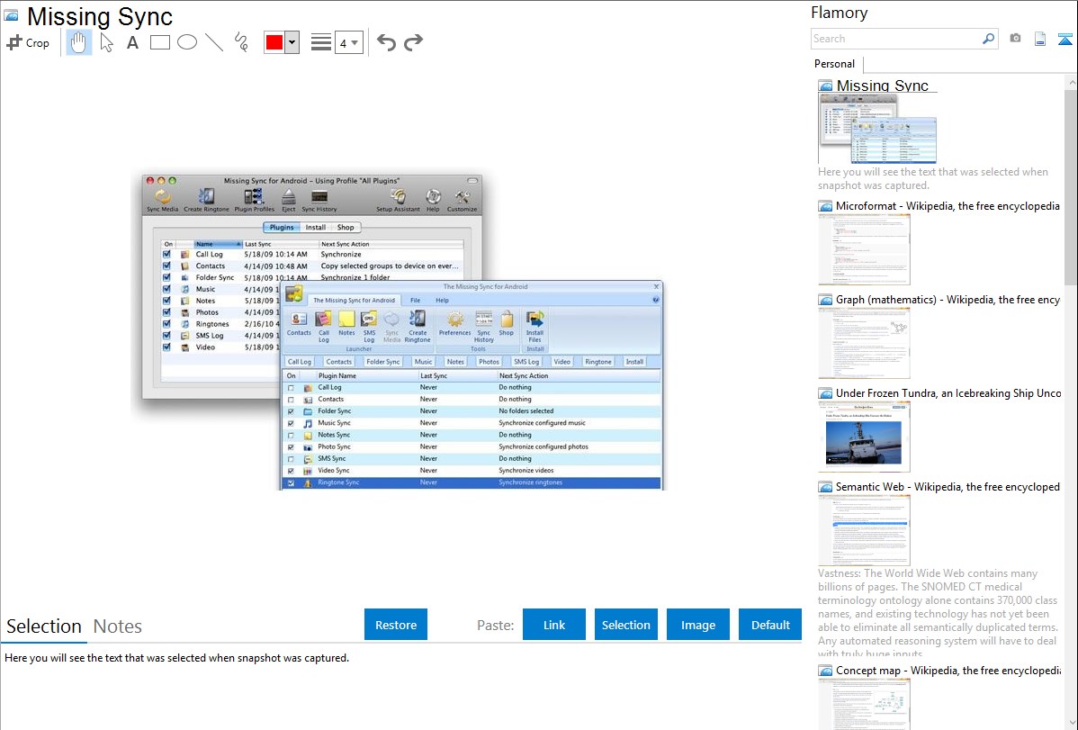
Task: Open the Microformat Wikipedia snapshot thumbnail
Action: pyautogui.click(x=864, y=249)
